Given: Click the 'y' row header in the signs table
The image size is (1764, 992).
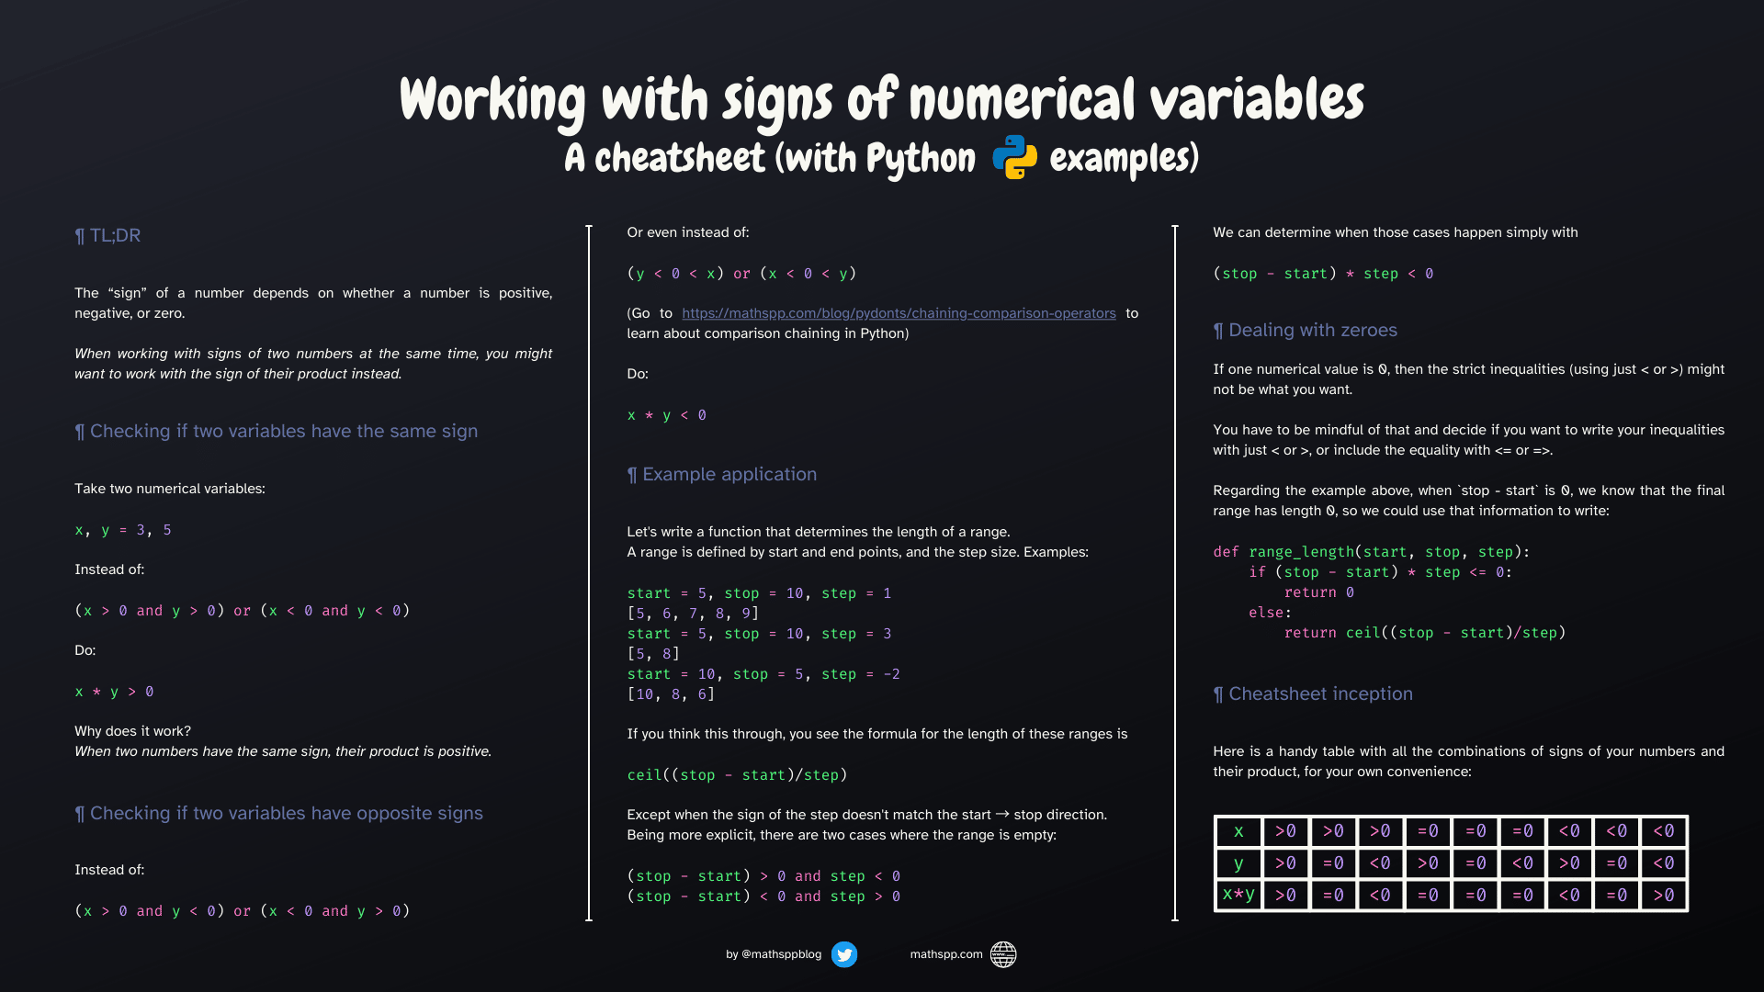Looking at the screenshot, I should (1238, 863).
